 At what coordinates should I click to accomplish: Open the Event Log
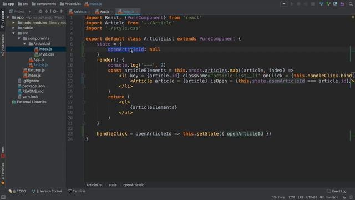337,191
